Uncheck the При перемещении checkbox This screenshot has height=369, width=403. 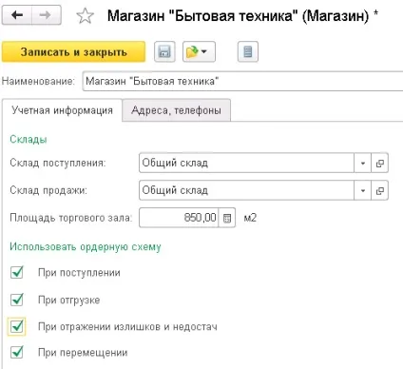point(16,352)
